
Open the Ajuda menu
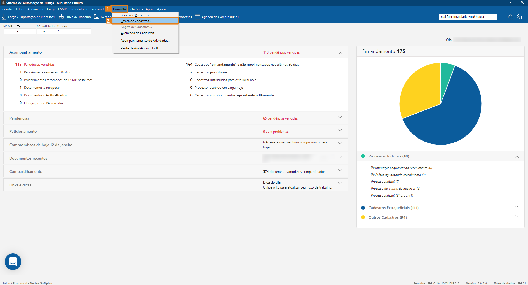161,9
